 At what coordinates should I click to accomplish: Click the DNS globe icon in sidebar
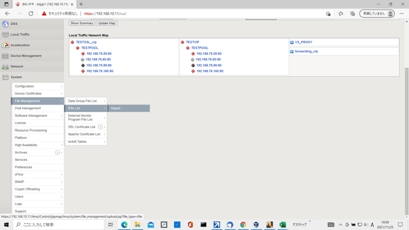click(x=5, y=24)
